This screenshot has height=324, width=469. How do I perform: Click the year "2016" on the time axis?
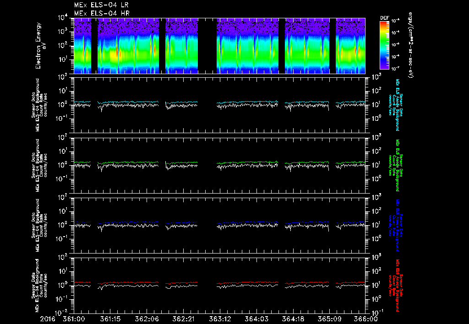point(48,319)
